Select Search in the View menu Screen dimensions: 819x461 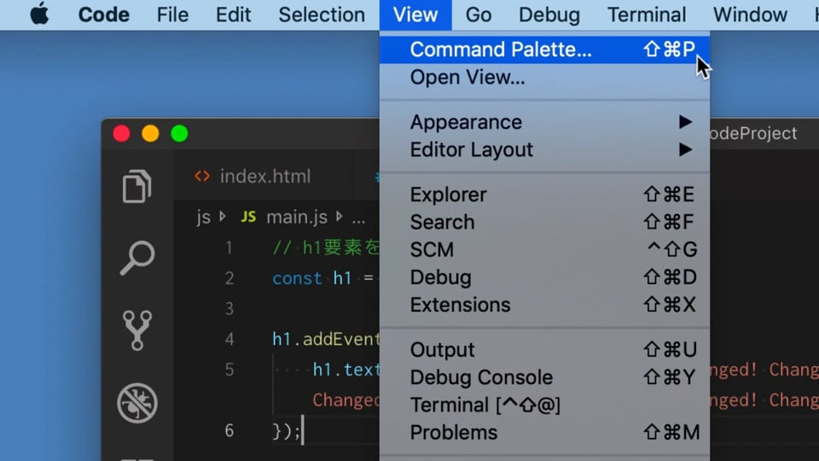pos(544,222)
